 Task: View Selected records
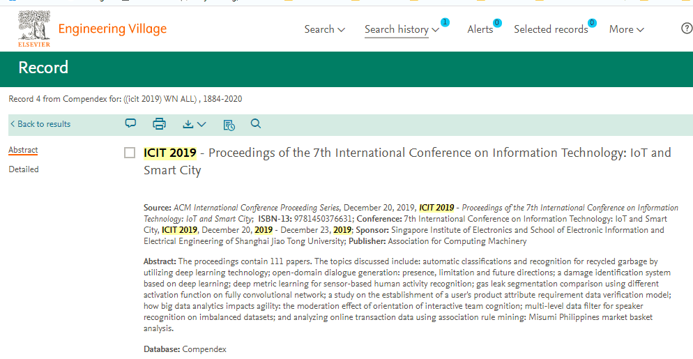point(551,29)
